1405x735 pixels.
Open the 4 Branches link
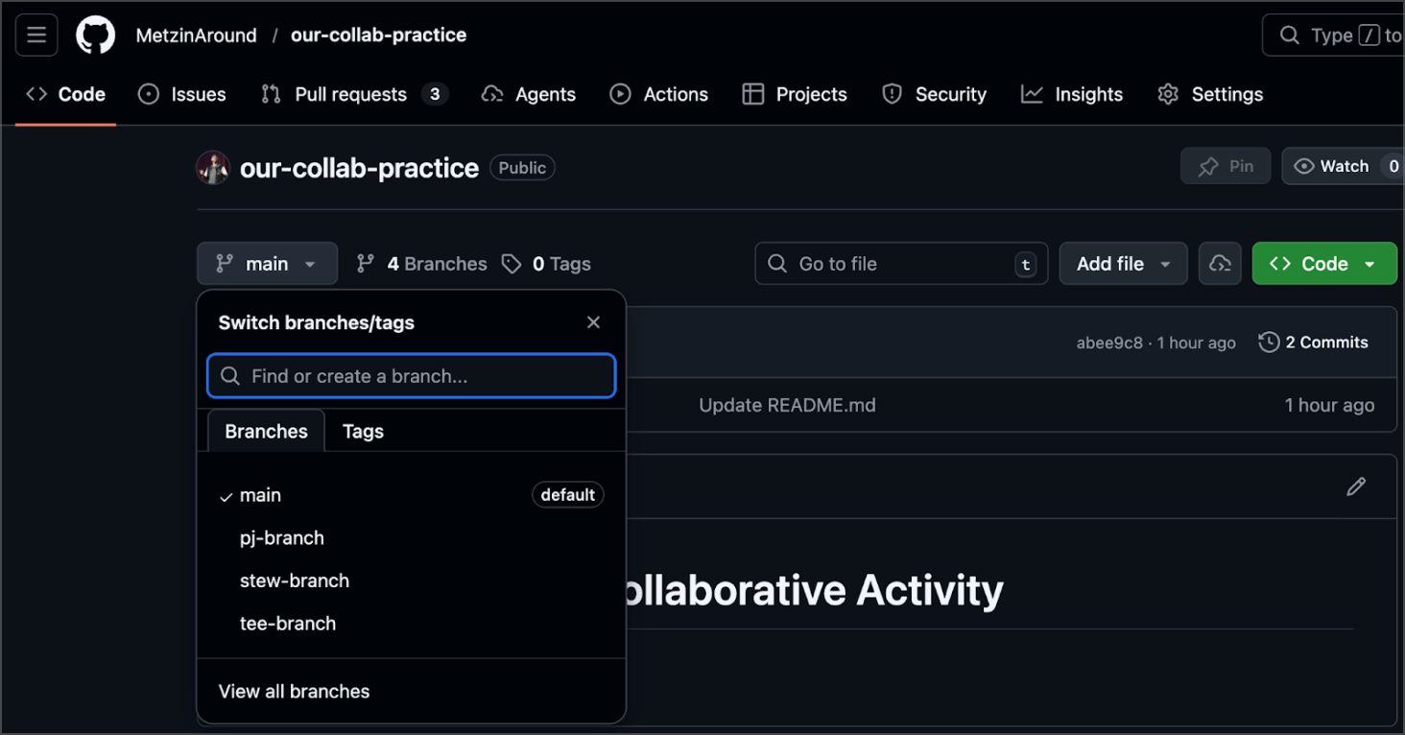pos(422,264)
